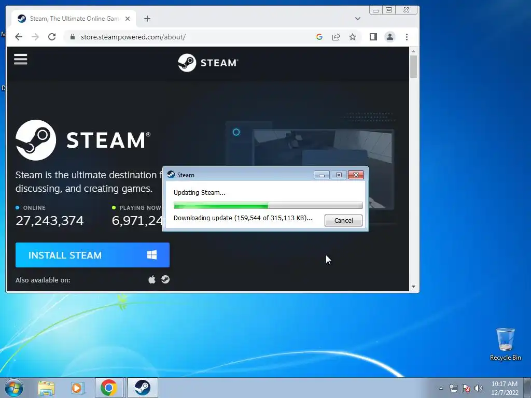531x398 pixels.
Task: Click scrollbar up arrow in Chrome
Action: tap(413, 51)
